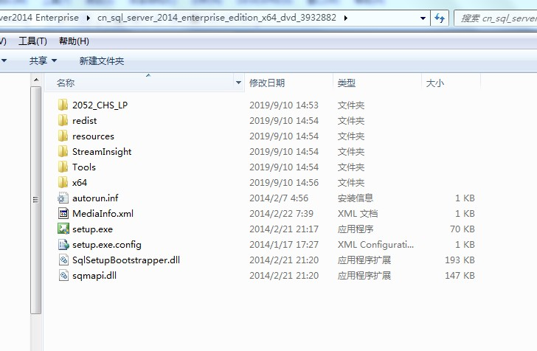Image resolution: width=537 pixels, height=351 pixels.
Task: Open the 共享 dropdown in toolbar
Action: [43, 61]
